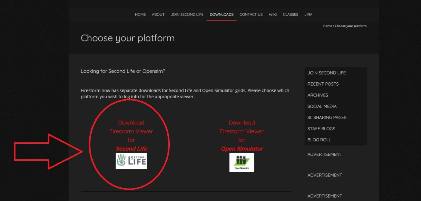This screenshot has width=421, height=201.
Task: Select the DOWNLOADS navigation tab
Action: tap(222, 14)
